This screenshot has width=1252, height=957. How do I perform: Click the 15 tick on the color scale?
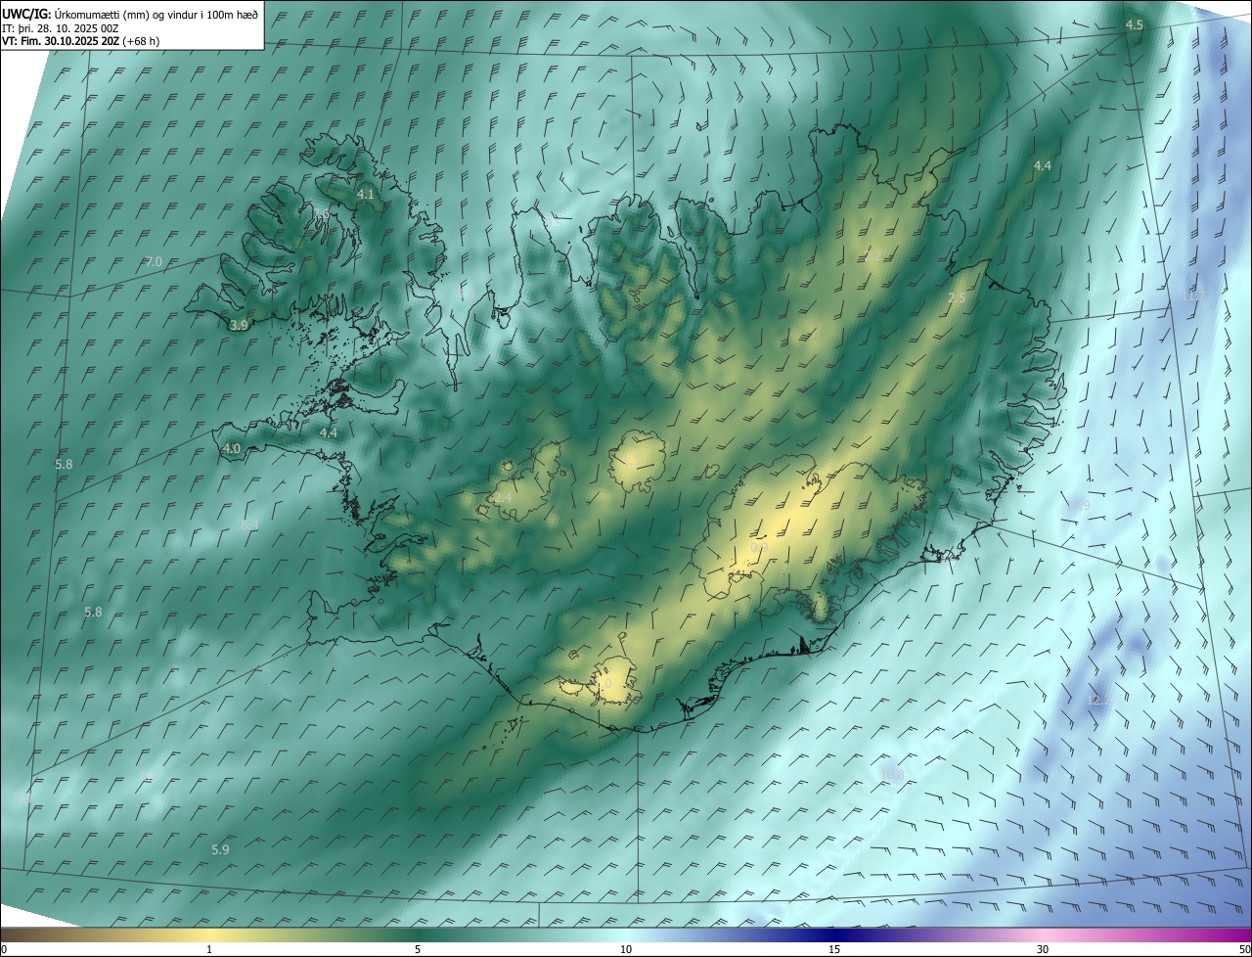pyautogui.click(x=834, y=950)
